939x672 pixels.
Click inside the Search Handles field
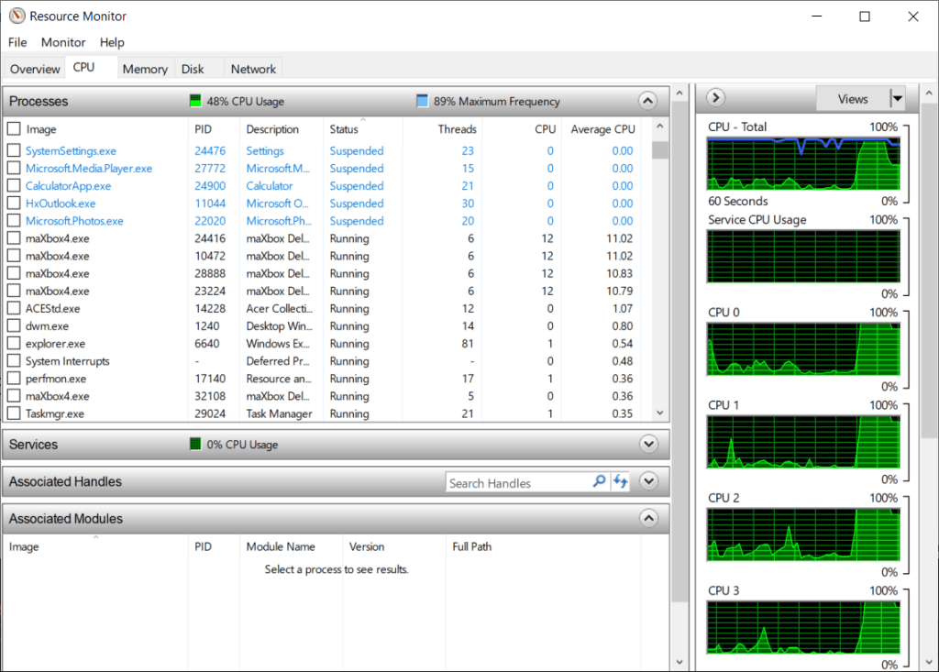516,483
